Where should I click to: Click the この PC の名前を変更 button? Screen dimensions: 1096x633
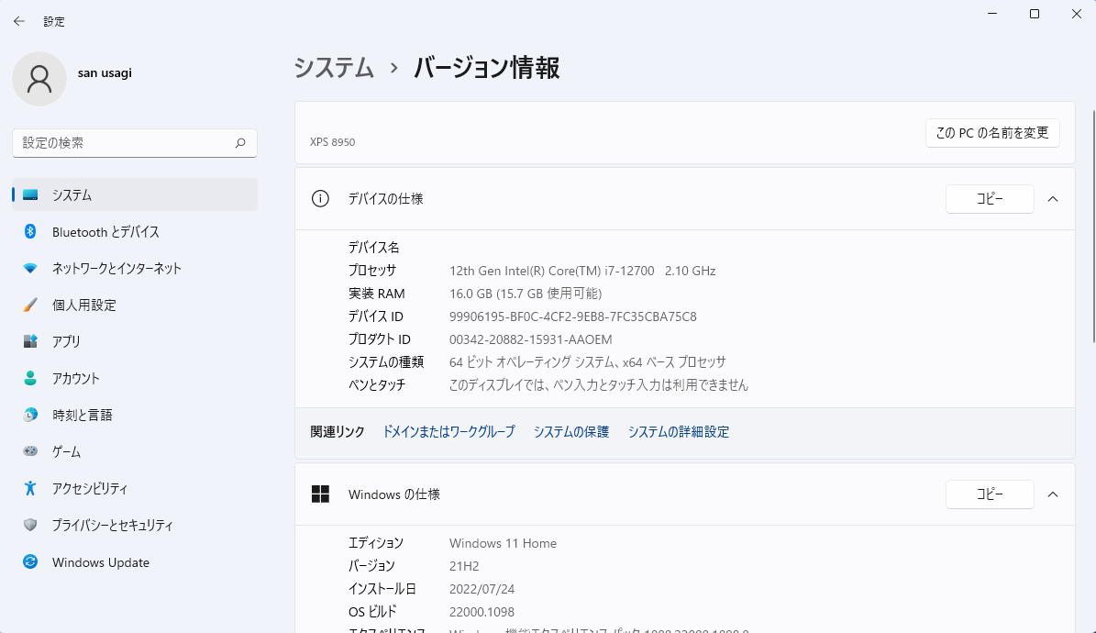992,133
